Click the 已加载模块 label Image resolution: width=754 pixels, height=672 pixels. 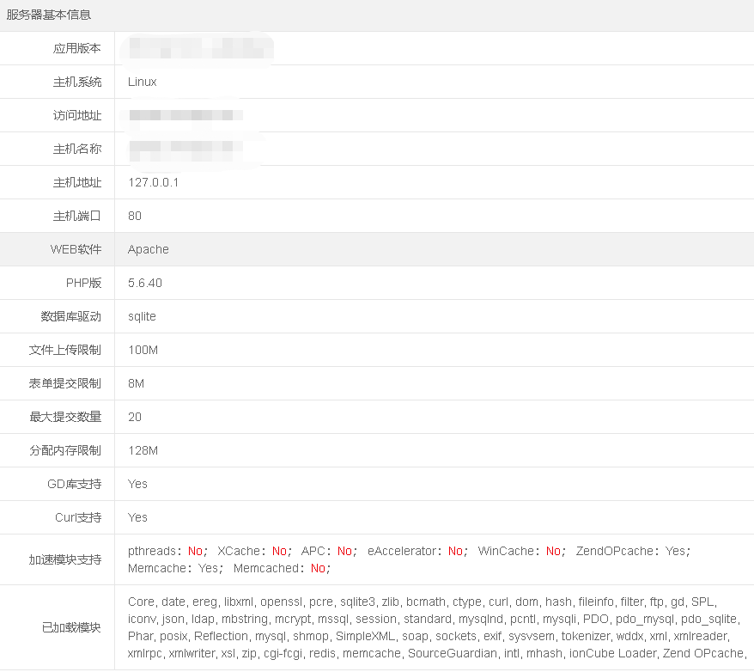pyautogui.click(x=71, y=628)
